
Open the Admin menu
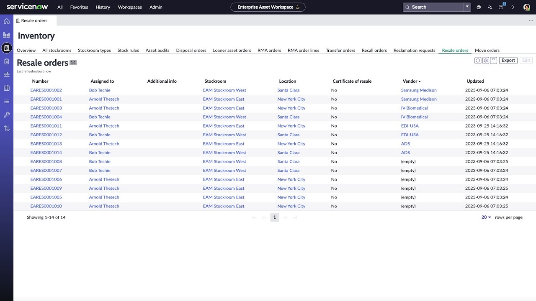click(x=156, y=7)
